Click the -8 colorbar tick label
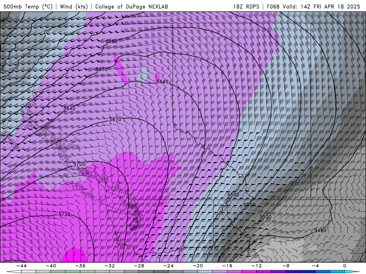 (286, 266)
